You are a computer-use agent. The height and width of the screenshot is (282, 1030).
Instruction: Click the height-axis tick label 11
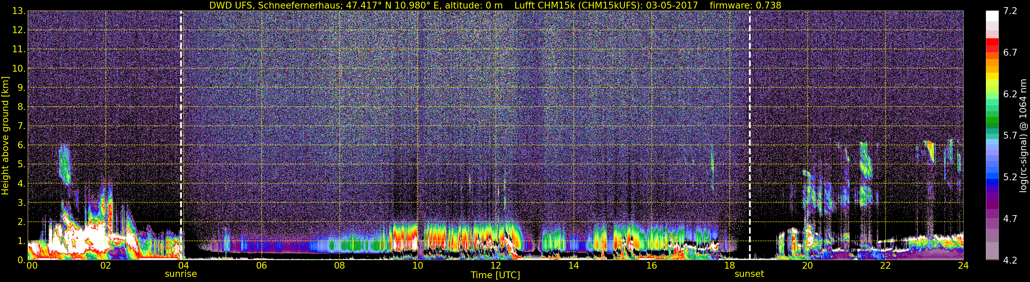[x=19, y=50]
